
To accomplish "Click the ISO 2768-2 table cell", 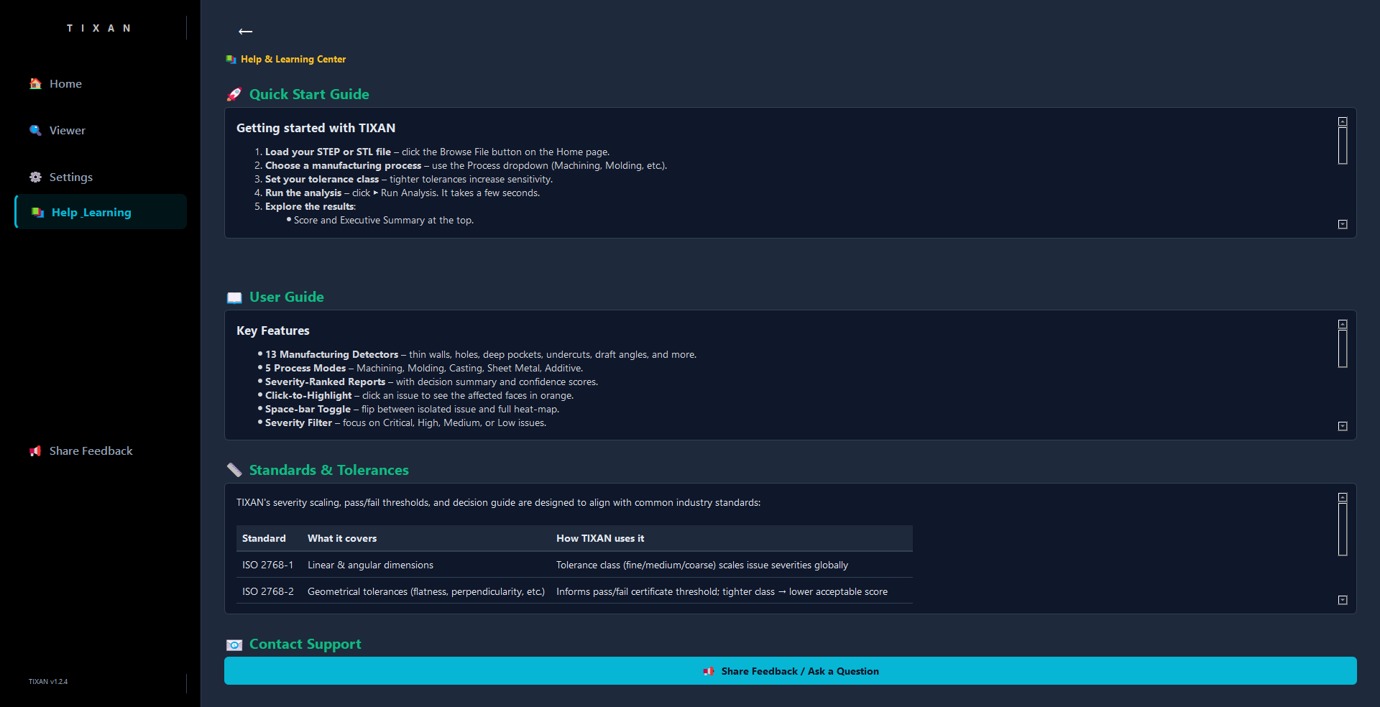I will (x=268, y=592).
